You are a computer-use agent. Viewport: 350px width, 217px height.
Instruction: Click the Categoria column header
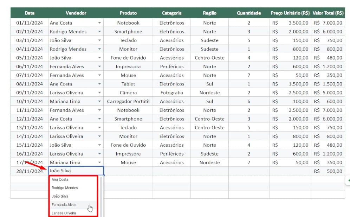pyautogui.click(x=171, y=13)
